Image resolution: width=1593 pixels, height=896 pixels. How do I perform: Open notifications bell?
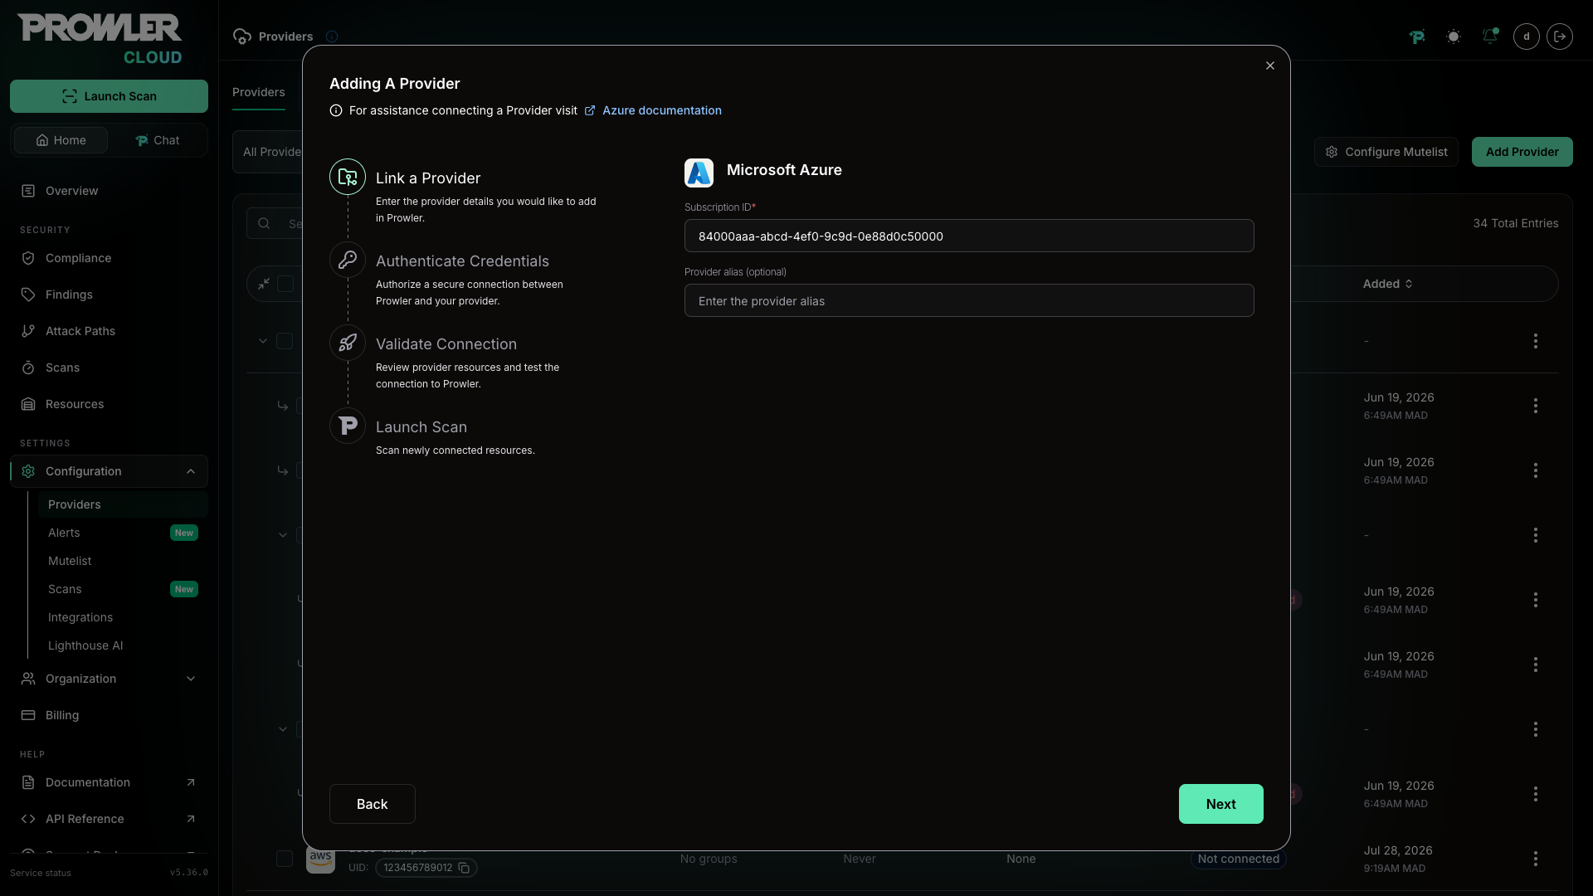[1490, 37]
